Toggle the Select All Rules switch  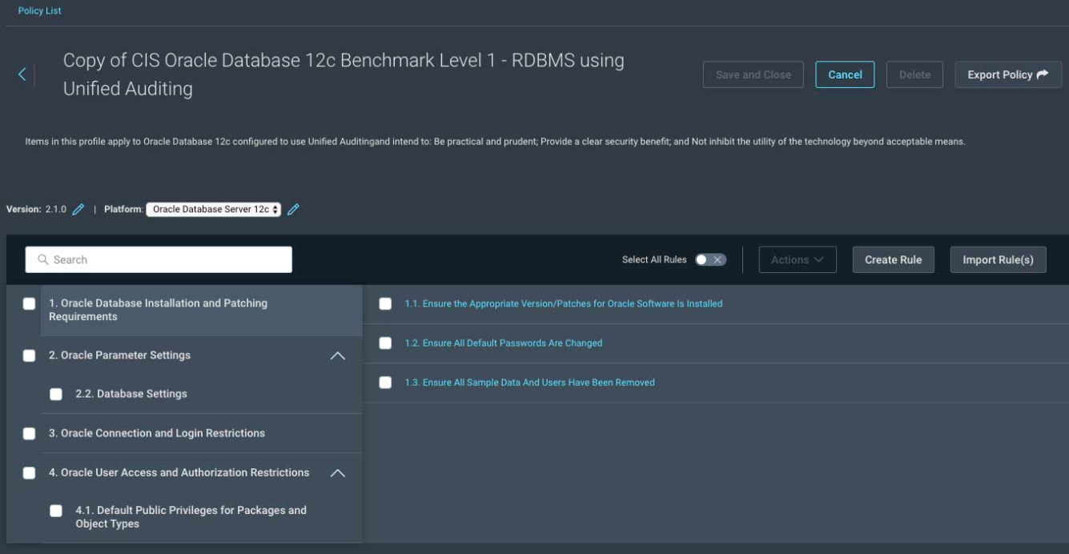click(x=710, y=259)
